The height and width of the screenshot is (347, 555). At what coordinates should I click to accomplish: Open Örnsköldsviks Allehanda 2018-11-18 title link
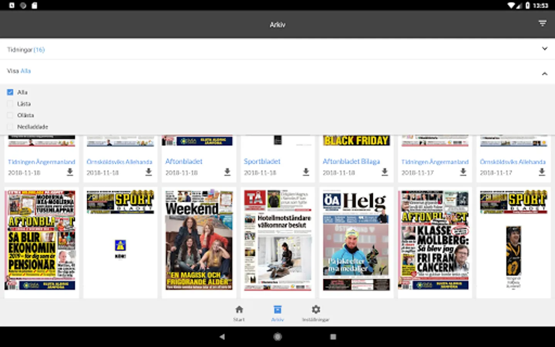click(x=119, y=162)
